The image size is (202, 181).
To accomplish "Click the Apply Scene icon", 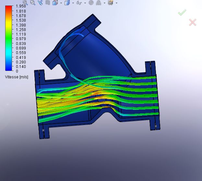I will point(99,3).
